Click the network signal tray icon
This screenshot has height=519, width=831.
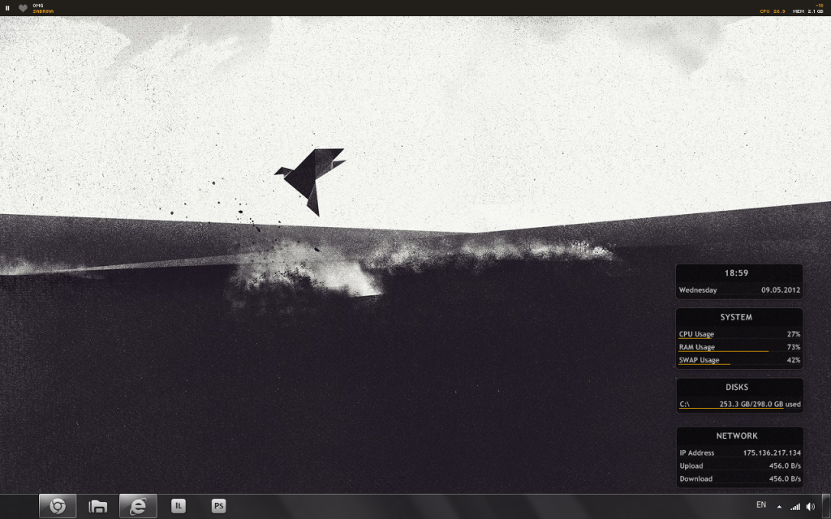(x=795, y=506)
